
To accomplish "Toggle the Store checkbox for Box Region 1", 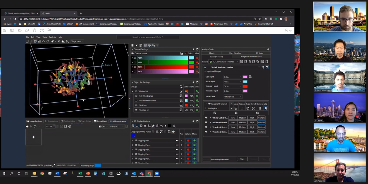I will point(231,108).
